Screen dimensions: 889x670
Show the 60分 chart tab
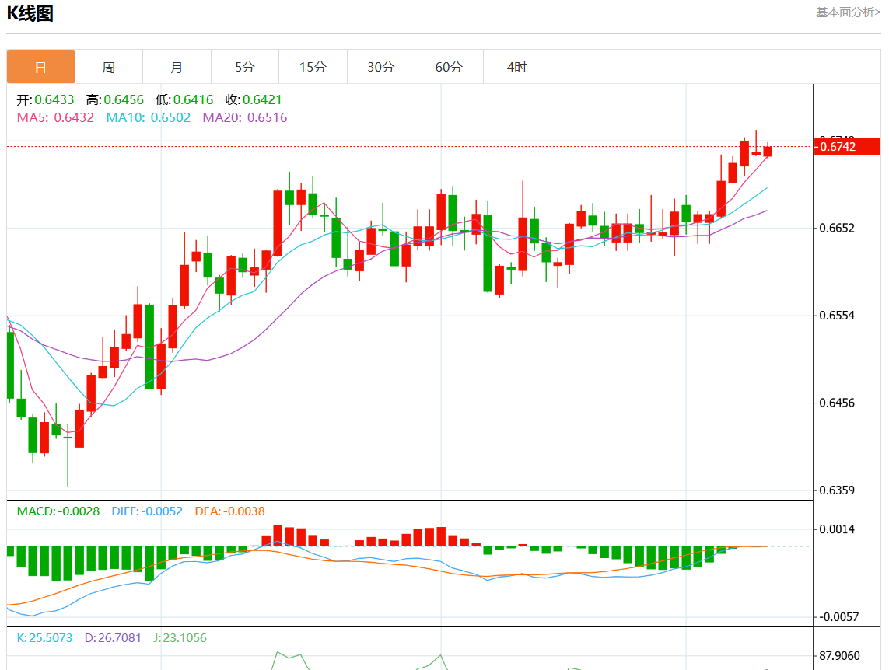449,67
